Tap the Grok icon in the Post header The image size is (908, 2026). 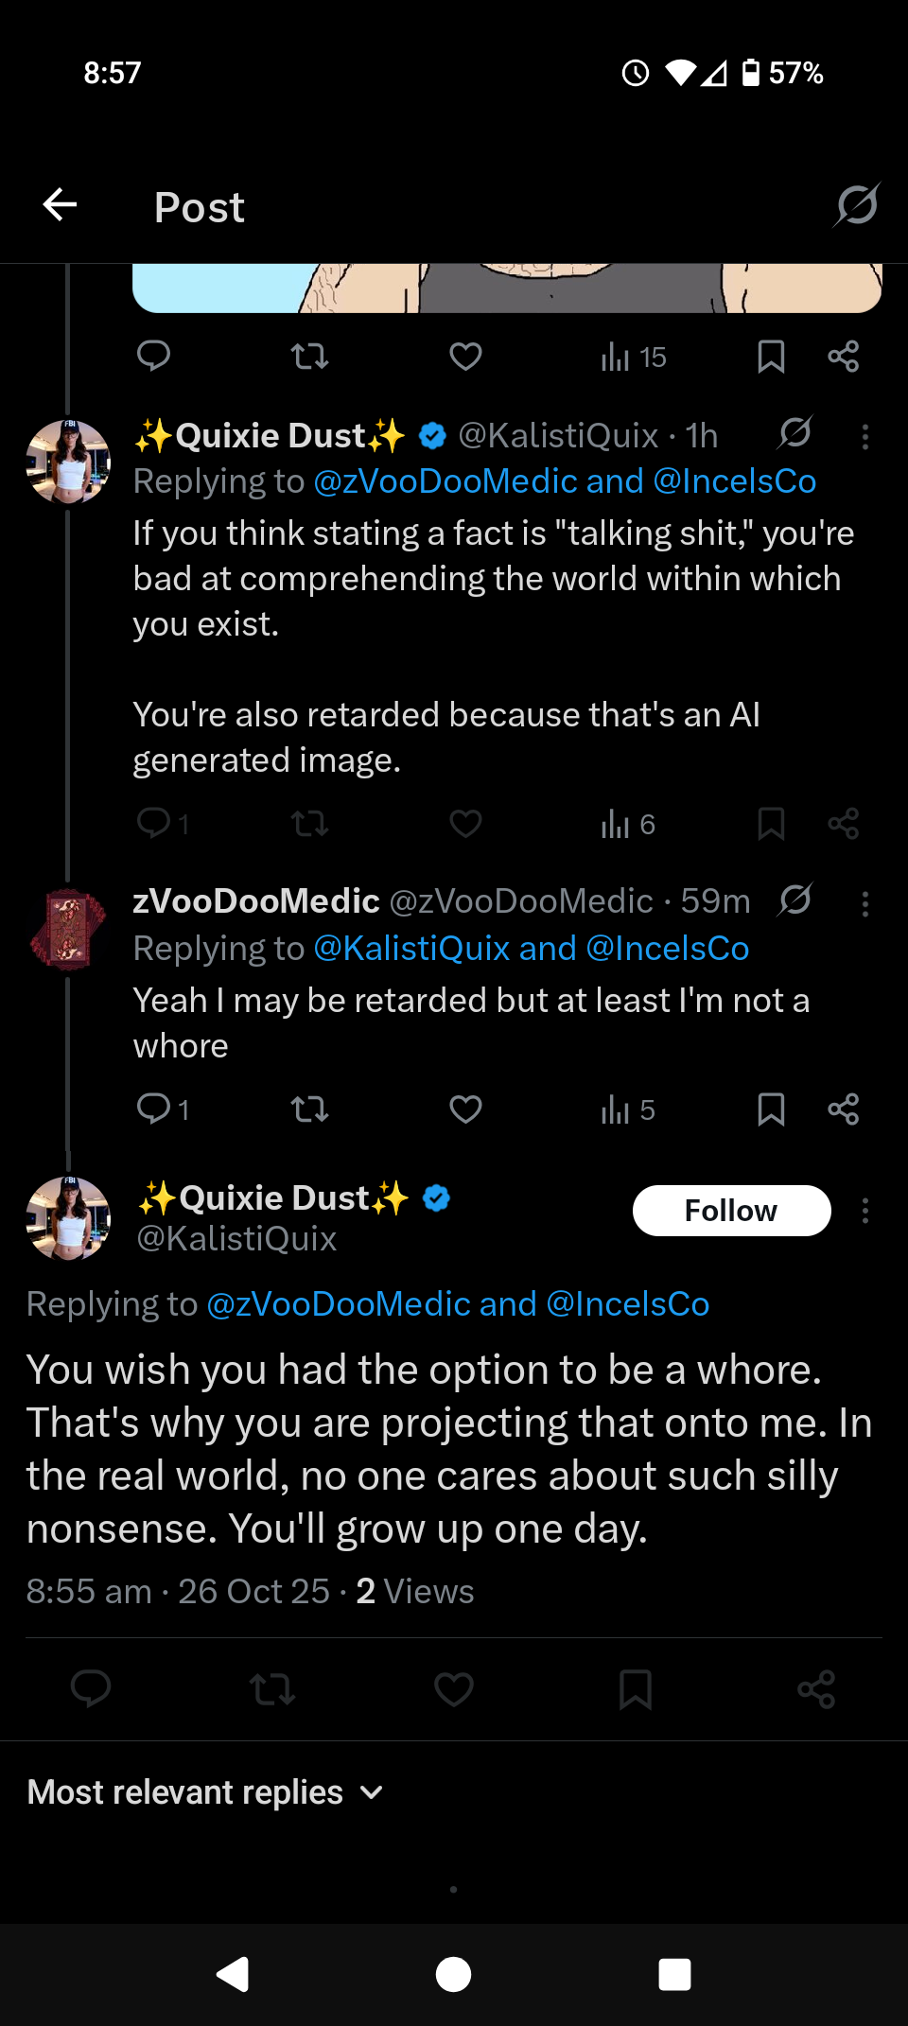coord(857,205)
